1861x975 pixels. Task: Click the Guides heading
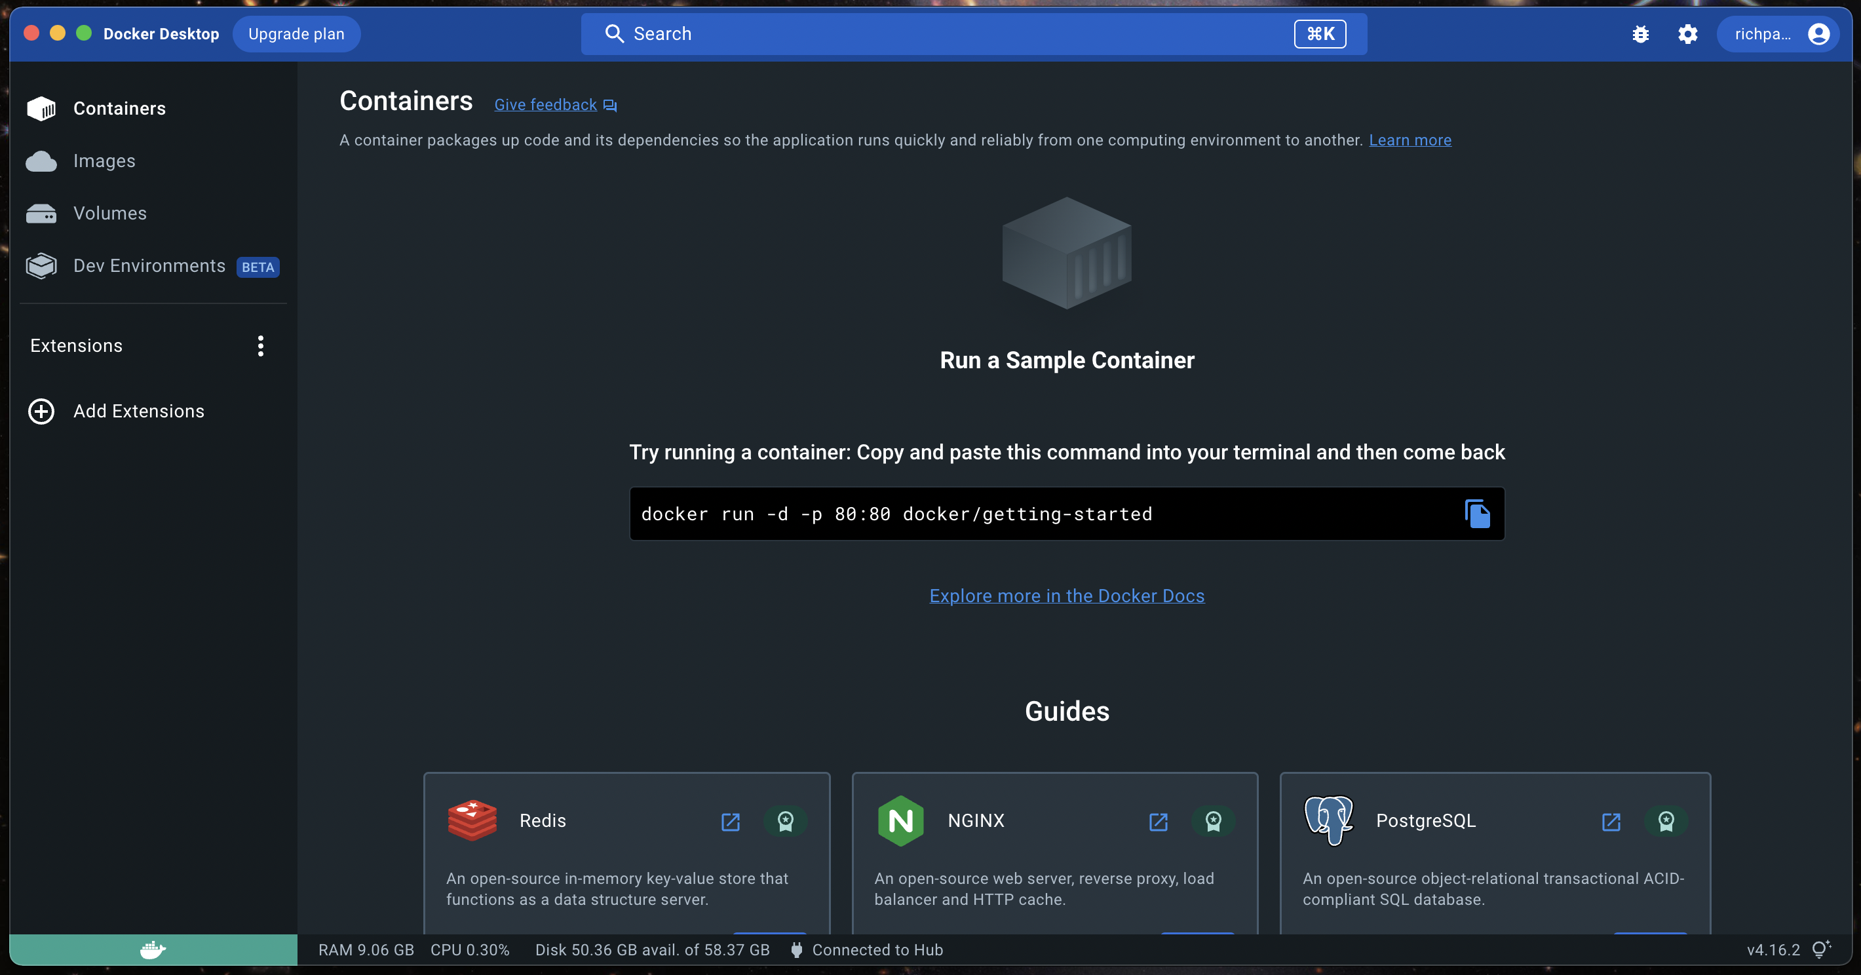pos(1066,712)
